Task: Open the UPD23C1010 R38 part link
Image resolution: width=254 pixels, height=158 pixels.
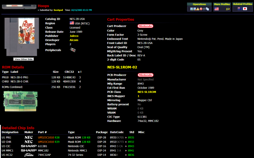Action: coord(48,137)
